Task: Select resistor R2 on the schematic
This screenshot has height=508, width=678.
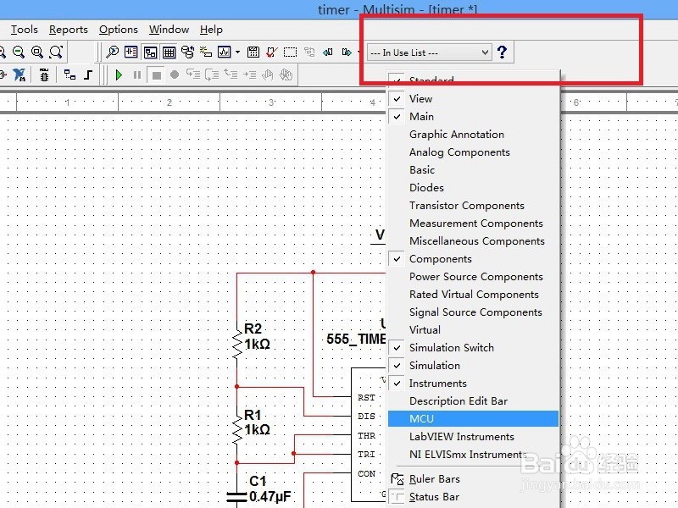Action: point(237,345)
